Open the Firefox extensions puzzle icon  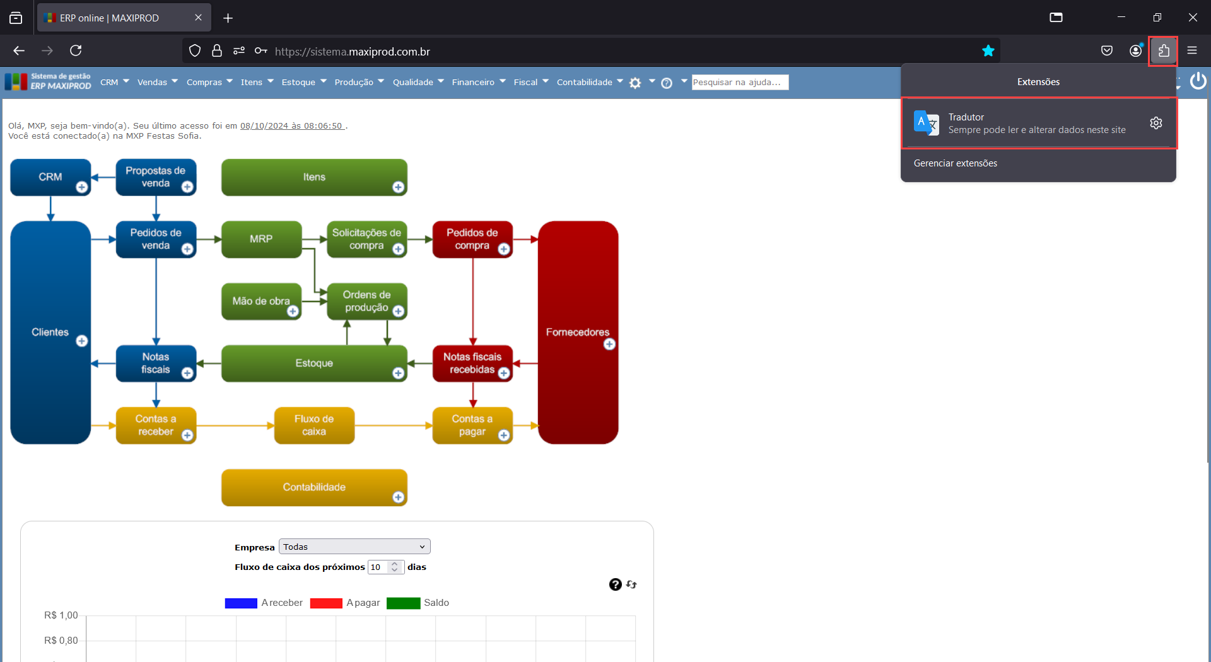point(1164,51)
